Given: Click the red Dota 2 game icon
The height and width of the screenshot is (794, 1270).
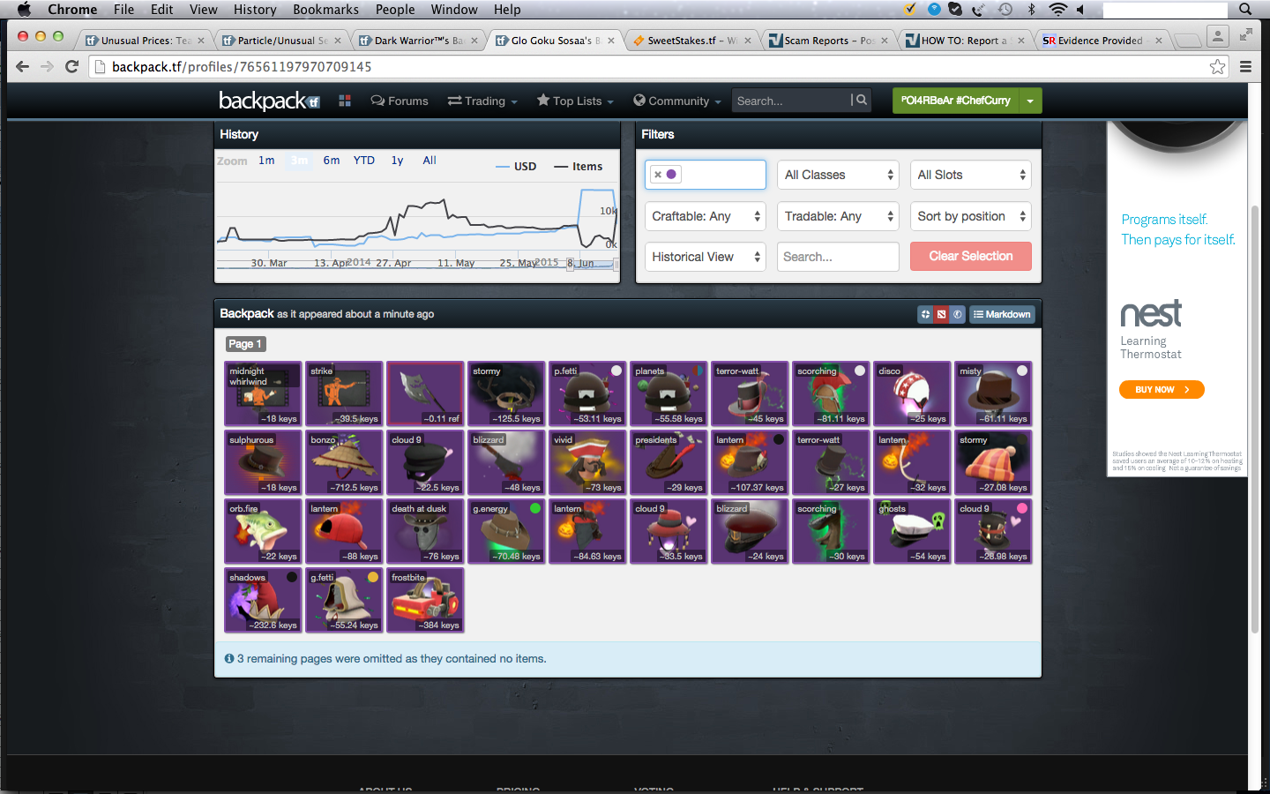Looking at the screenshot, I should (x=941, y=314).
